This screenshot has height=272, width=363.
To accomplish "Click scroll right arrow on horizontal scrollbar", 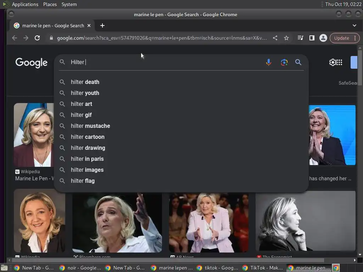I will coord(354,260).
